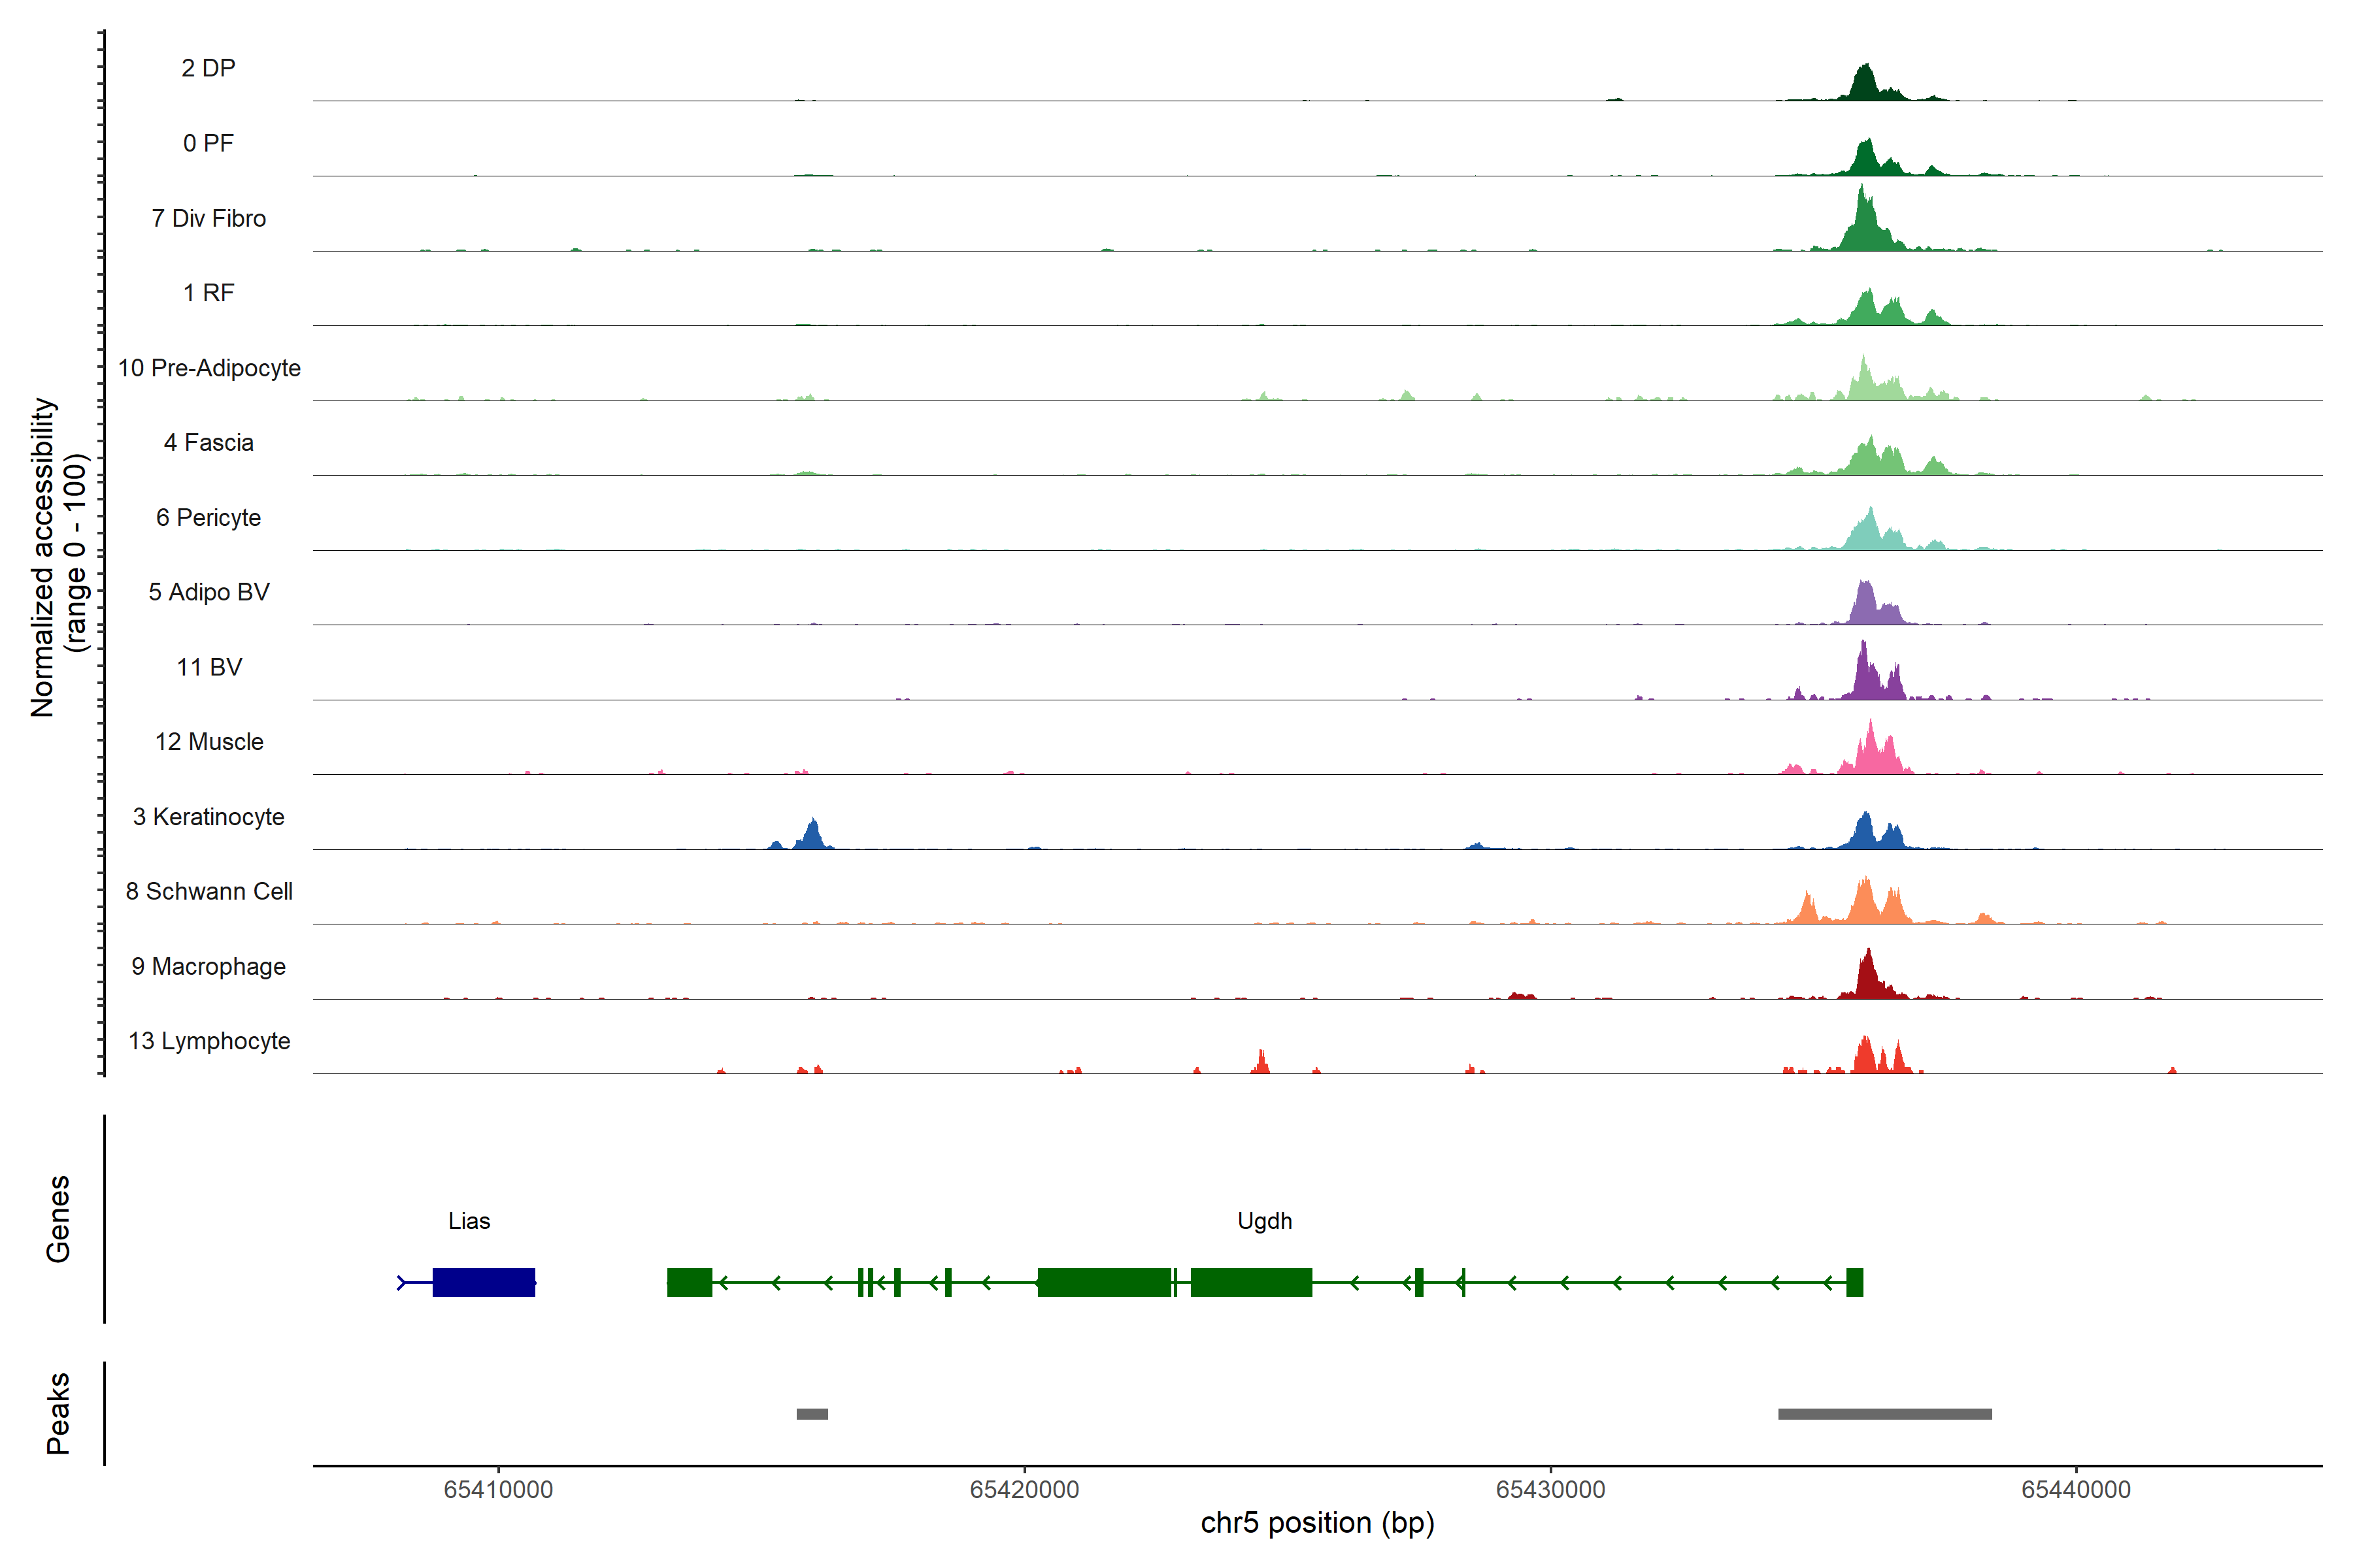Click the 12 Muscle track label

coord(208,742)
